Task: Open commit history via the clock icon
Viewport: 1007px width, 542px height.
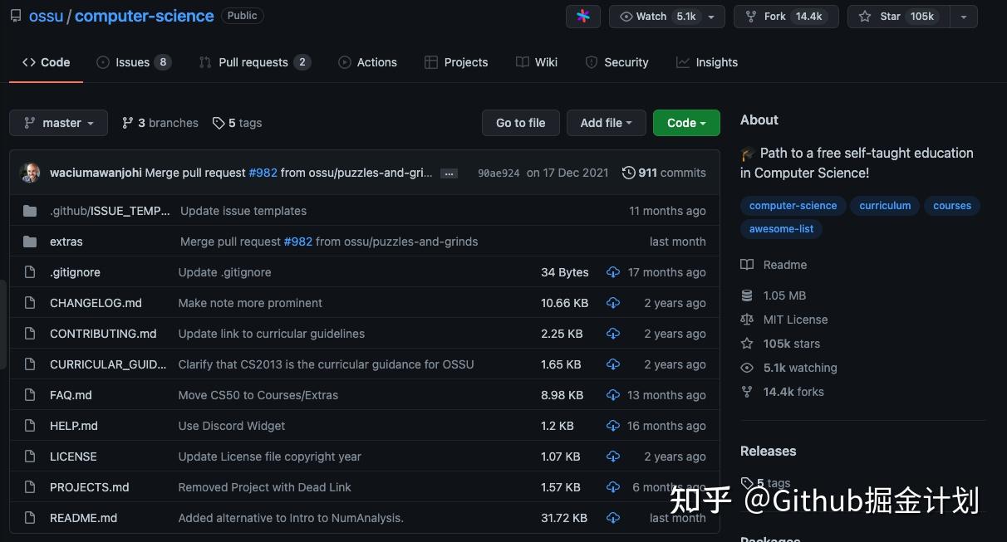Action: pos(628,173)
